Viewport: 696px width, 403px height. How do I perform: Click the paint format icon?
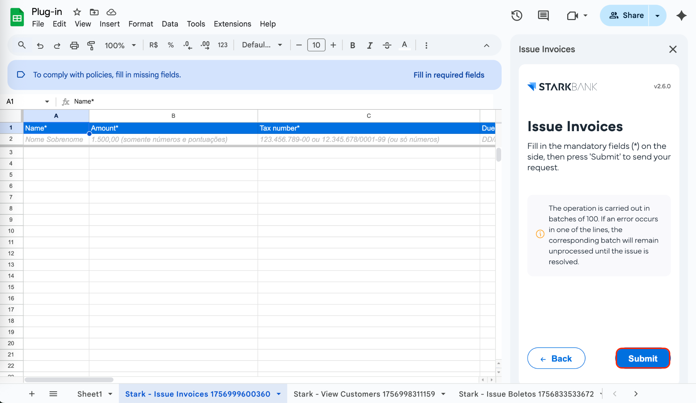(91, 45)
